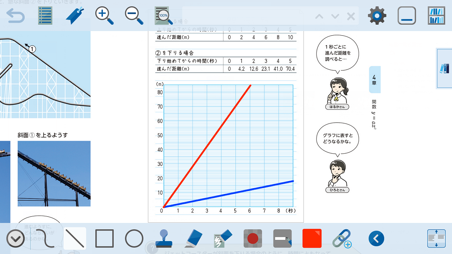
Task: Click the speech bubble 1秒ごとに進んだ距離を調べると…
Action: (337, 53)
